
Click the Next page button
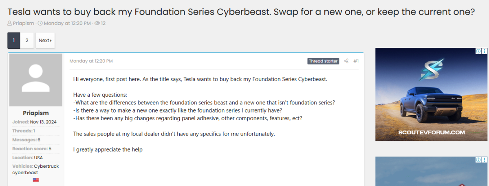click(45, 41)
